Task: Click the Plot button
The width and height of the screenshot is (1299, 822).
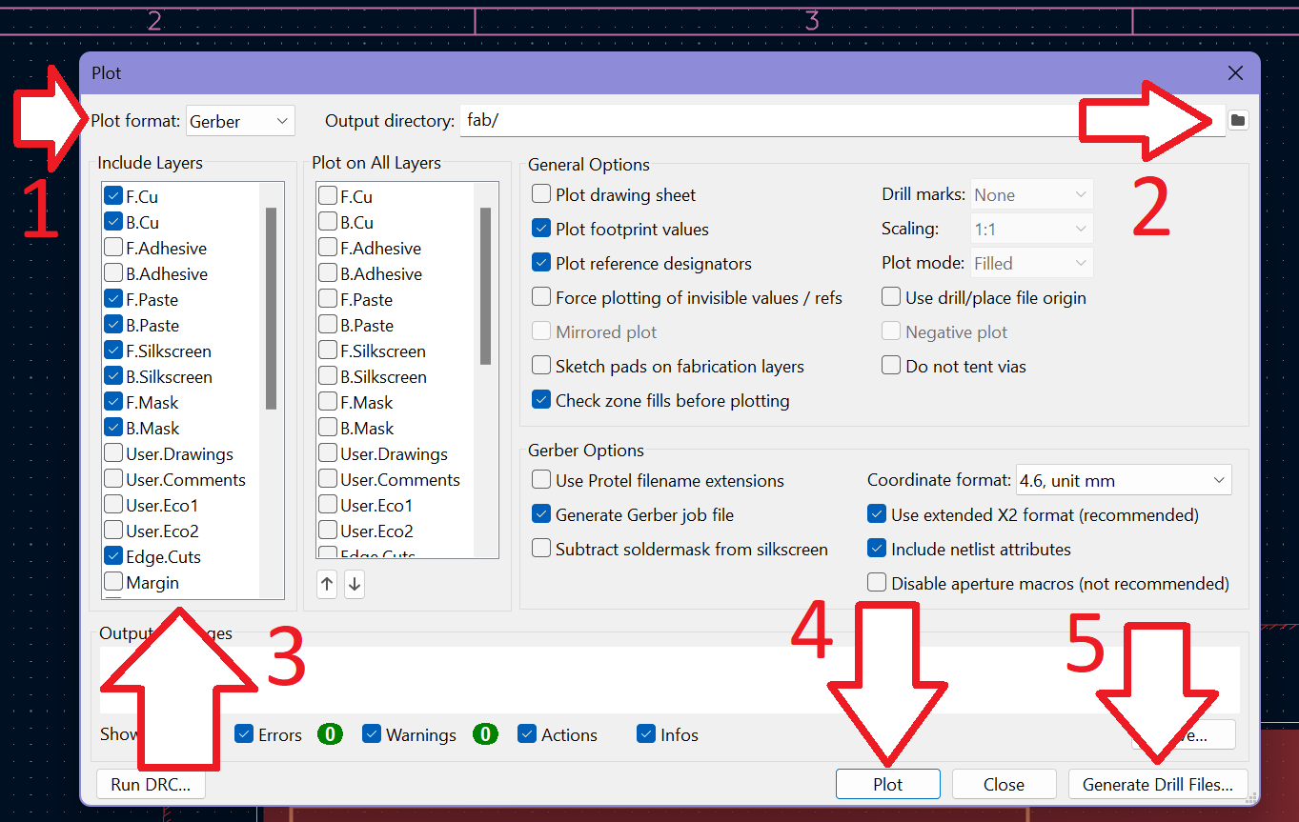Action: [x=888, y=784]
